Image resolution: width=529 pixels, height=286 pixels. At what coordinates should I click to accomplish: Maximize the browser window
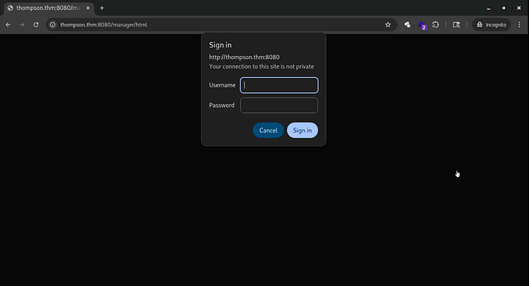[504, 8]
